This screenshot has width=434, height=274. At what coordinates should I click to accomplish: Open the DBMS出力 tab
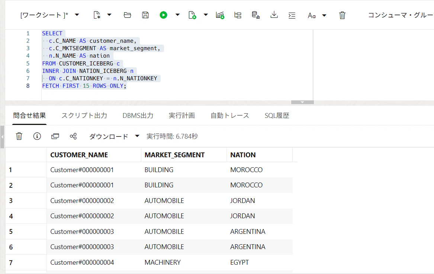click(138, 115)
